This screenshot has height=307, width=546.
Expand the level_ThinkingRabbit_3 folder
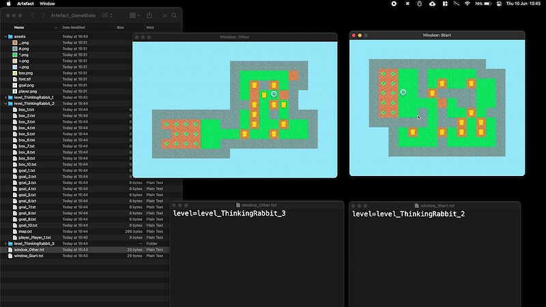(x=5, y=244)
